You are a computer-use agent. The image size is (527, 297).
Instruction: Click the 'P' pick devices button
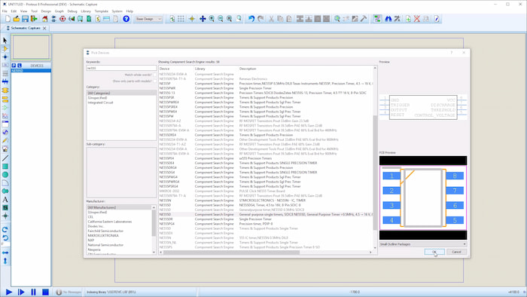14,66
